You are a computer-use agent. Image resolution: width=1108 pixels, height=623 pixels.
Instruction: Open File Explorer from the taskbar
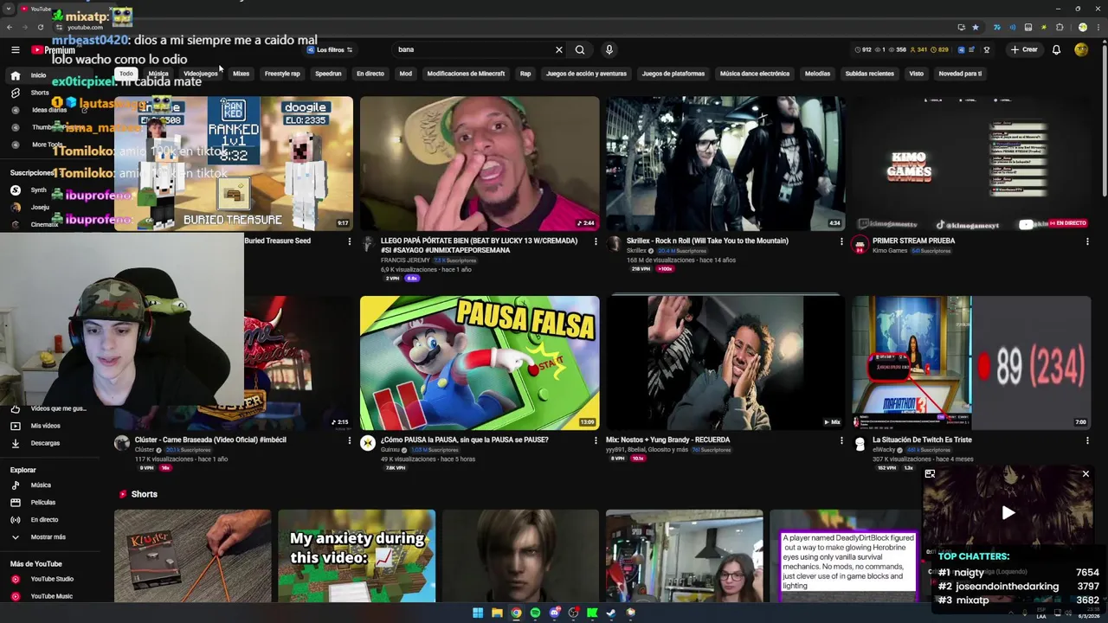(497, 613)
